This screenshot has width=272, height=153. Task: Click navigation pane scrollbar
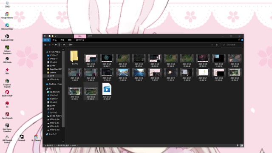pyautogui.click(x=63, y=89)
